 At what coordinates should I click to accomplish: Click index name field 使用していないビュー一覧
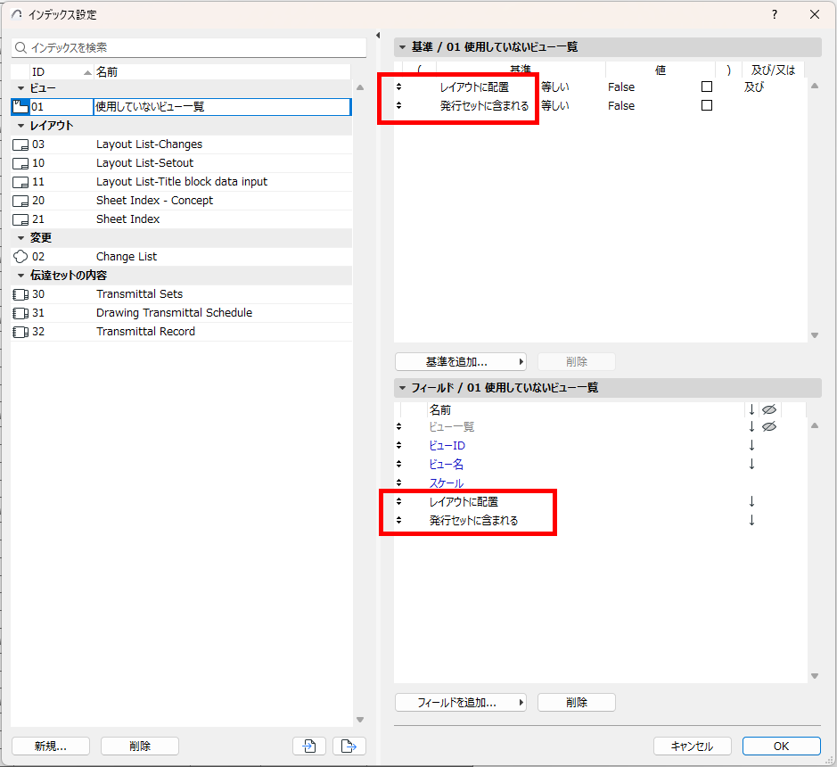pos(222,106)
